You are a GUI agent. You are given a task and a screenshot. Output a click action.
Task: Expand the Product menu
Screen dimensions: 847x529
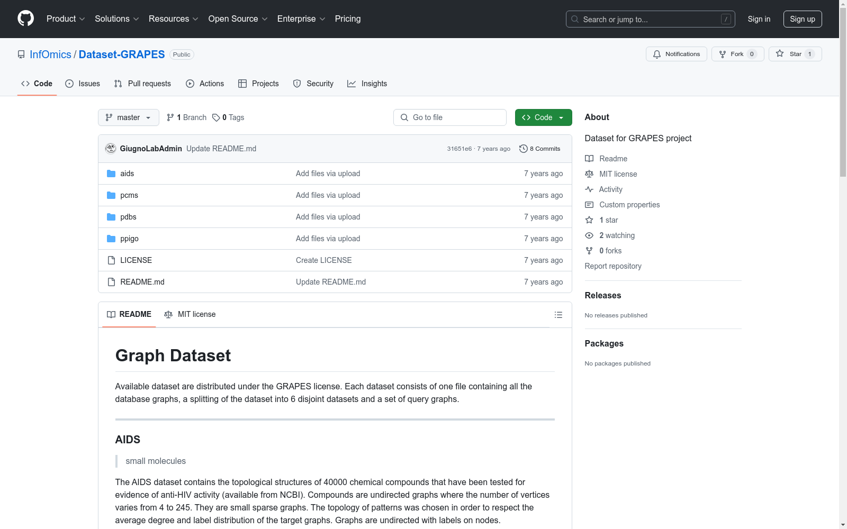[x=66, y=19]
